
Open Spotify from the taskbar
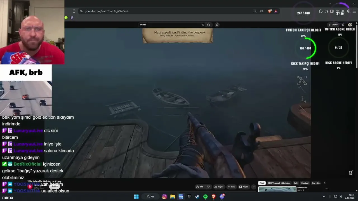[206, 197]
